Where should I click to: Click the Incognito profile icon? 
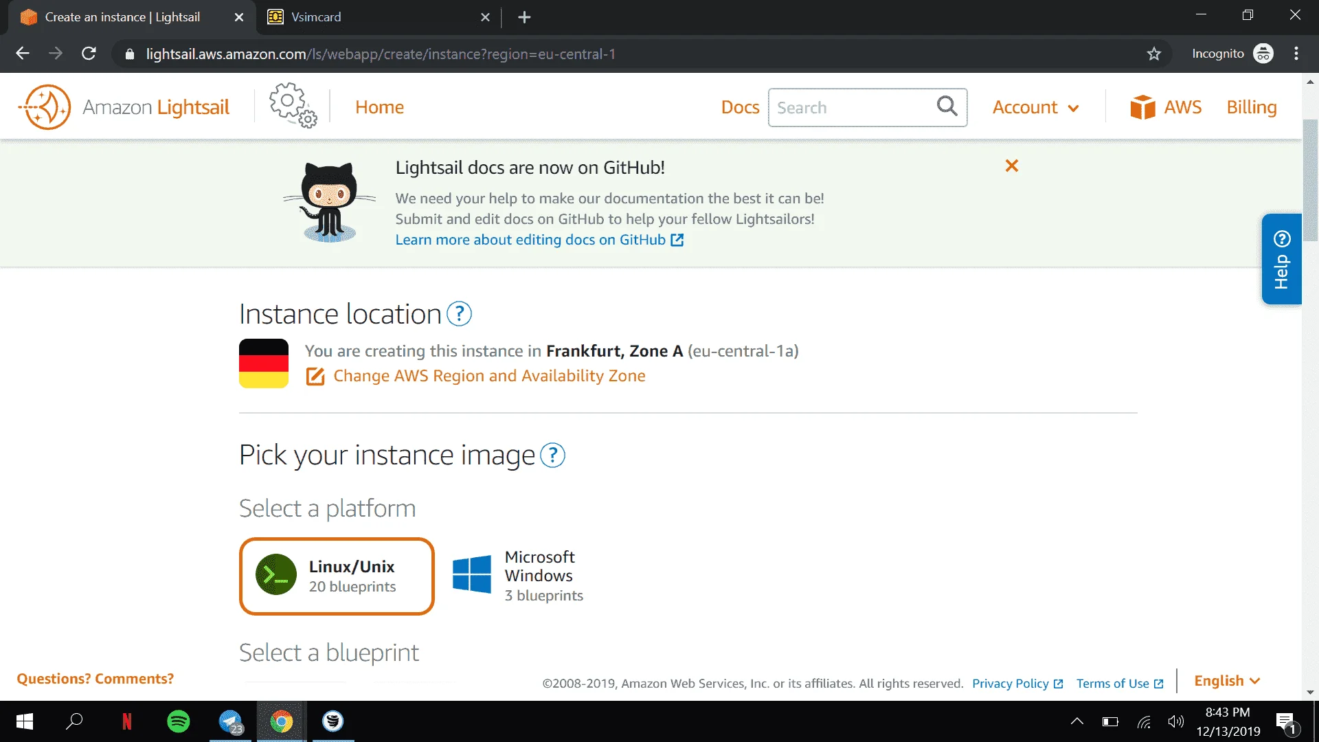[x=1263, y=54]
